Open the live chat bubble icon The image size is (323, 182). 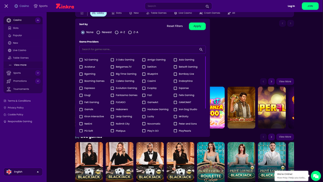click(x=316, y=175)
